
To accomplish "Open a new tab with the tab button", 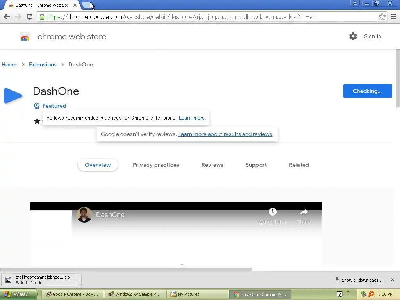I will [x=87, y=5].
